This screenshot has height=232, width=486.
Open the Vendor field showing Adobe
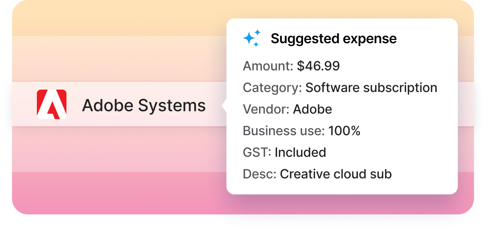(313, 109)
